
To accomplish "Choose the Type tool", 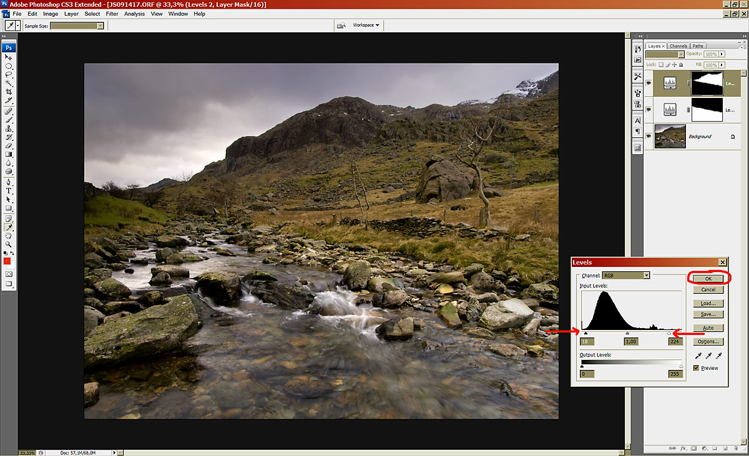I will tap(9, 191).
